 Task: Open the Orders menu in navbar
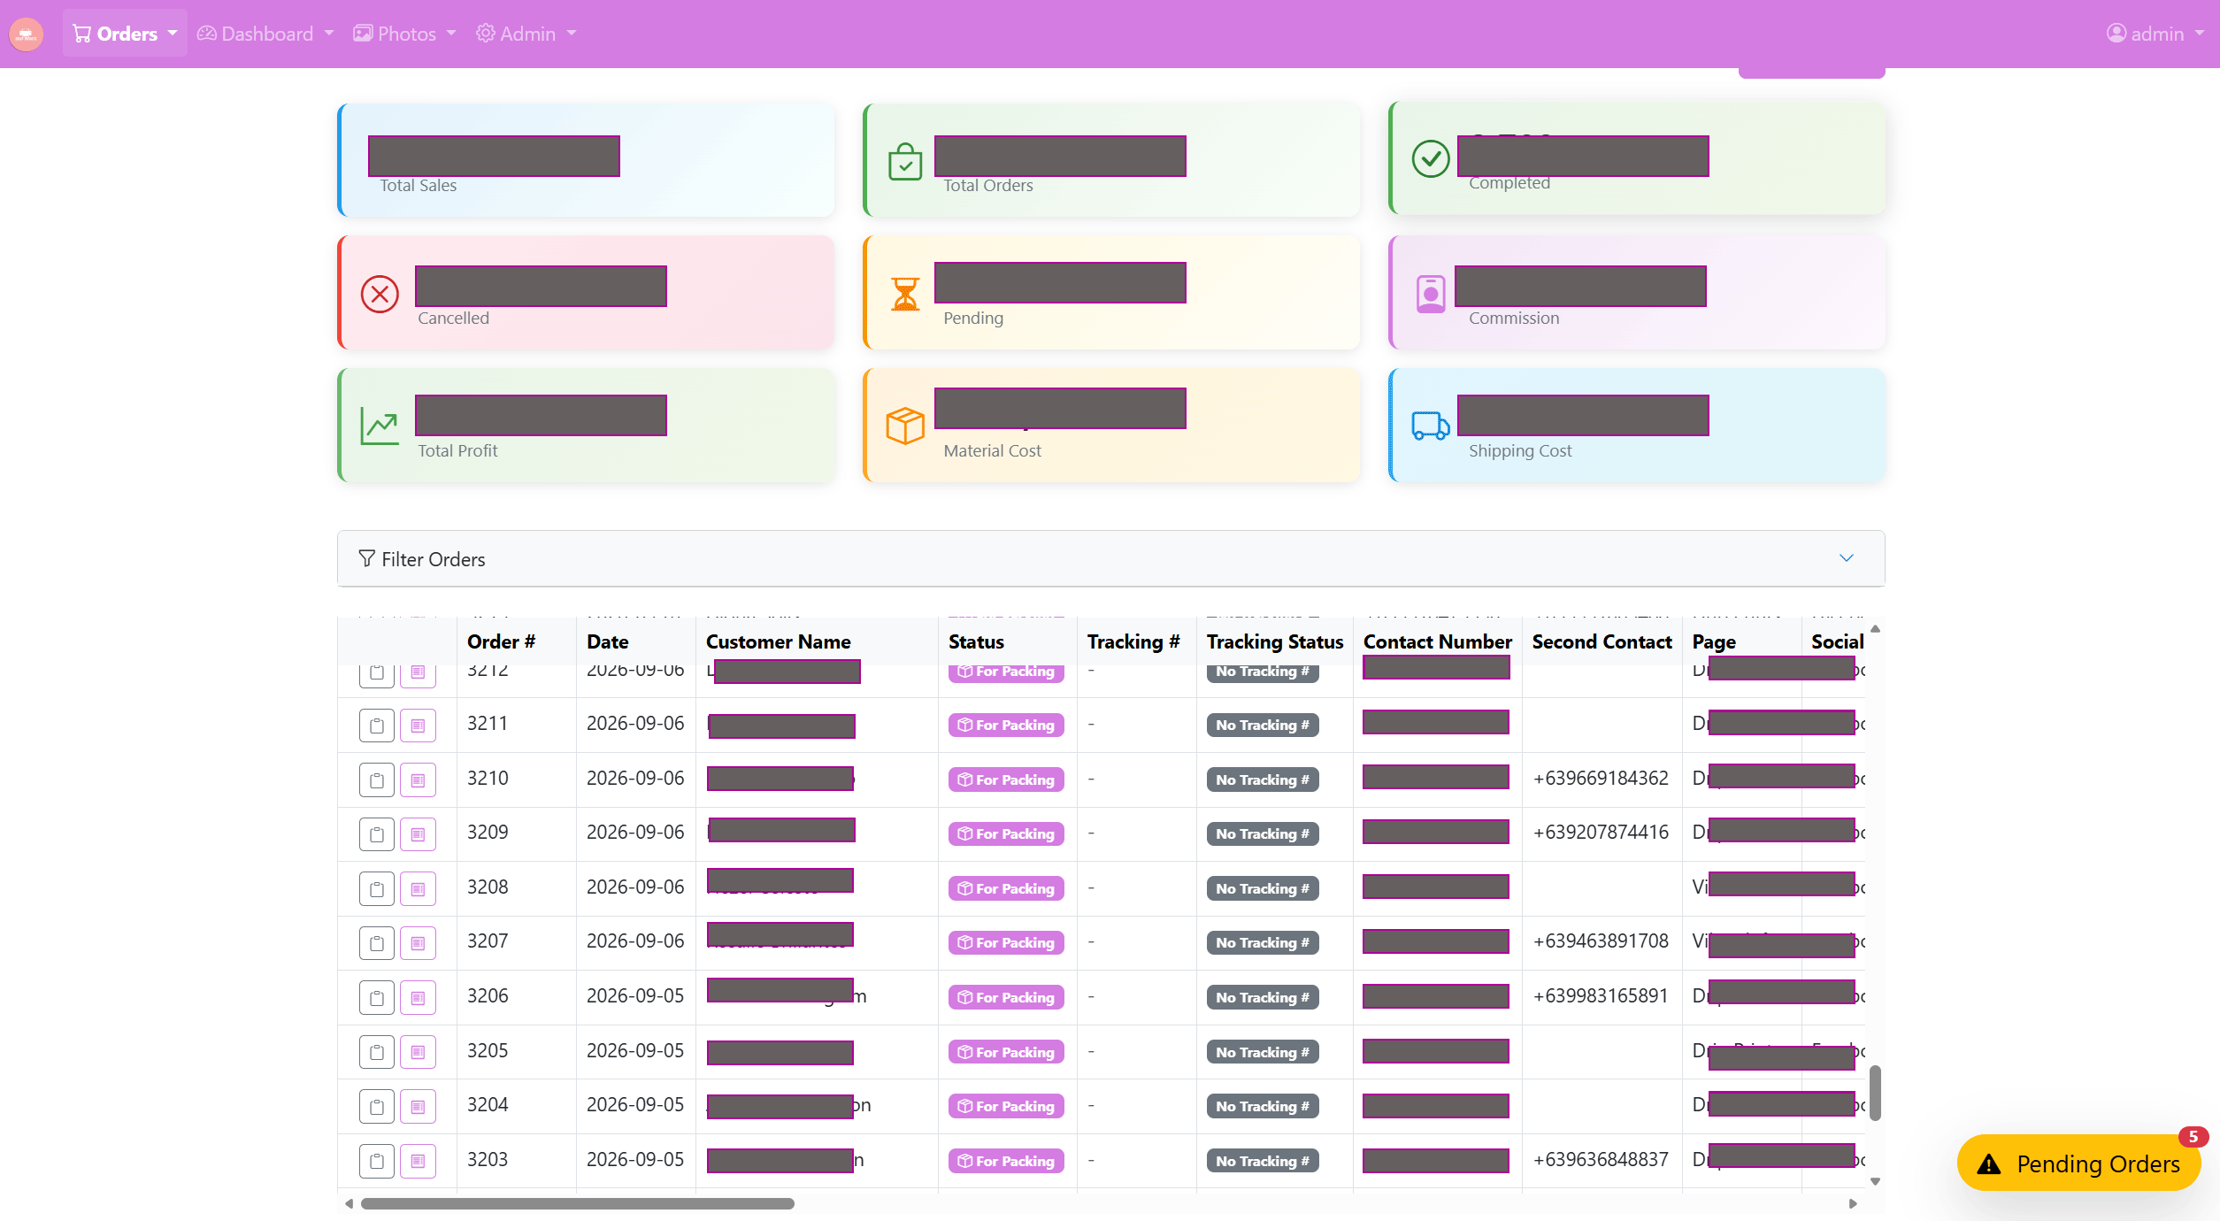pyautogui.click(x=125, y=34)
